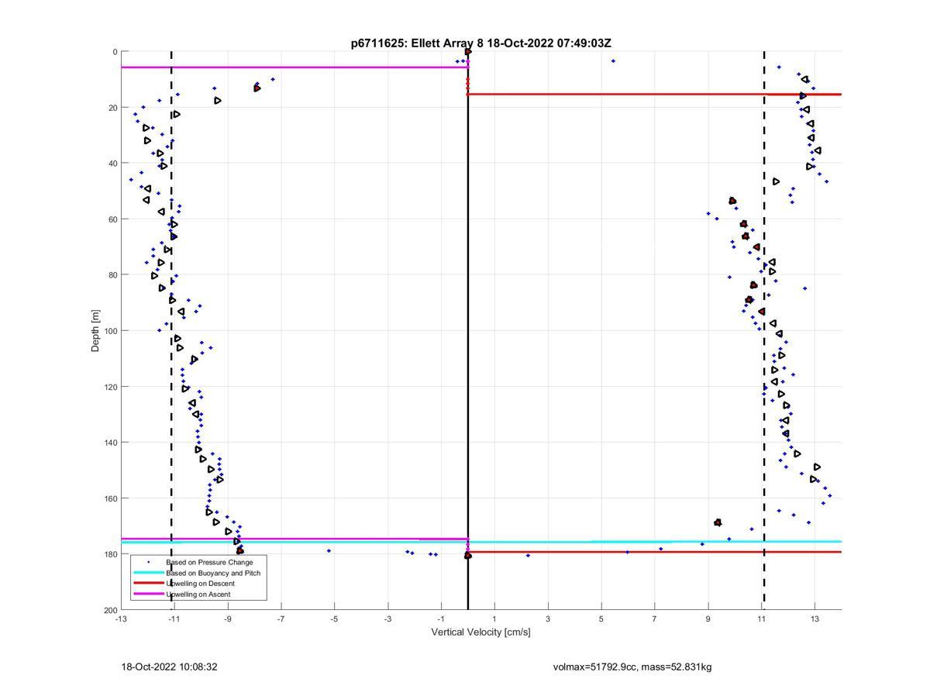Viewport: 930px width, 686px height.
Task: Select the Depth [m] axis label
Action: pos(96,330)
